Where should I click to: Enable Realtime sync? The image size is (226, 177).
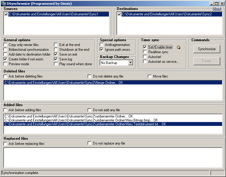click(x=145, y=52)
